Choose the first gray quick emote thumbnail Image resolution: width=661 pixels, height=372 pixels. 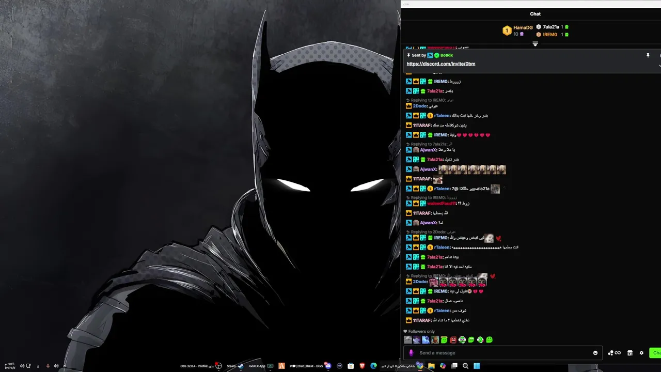pos(408,340)
